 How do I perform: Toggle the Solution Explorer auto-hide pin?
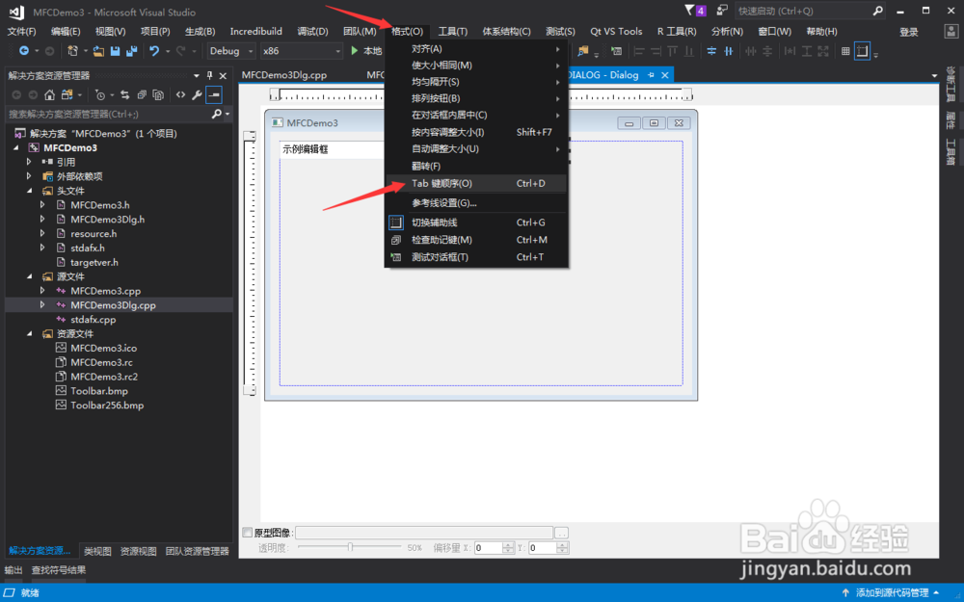point(209,75)
